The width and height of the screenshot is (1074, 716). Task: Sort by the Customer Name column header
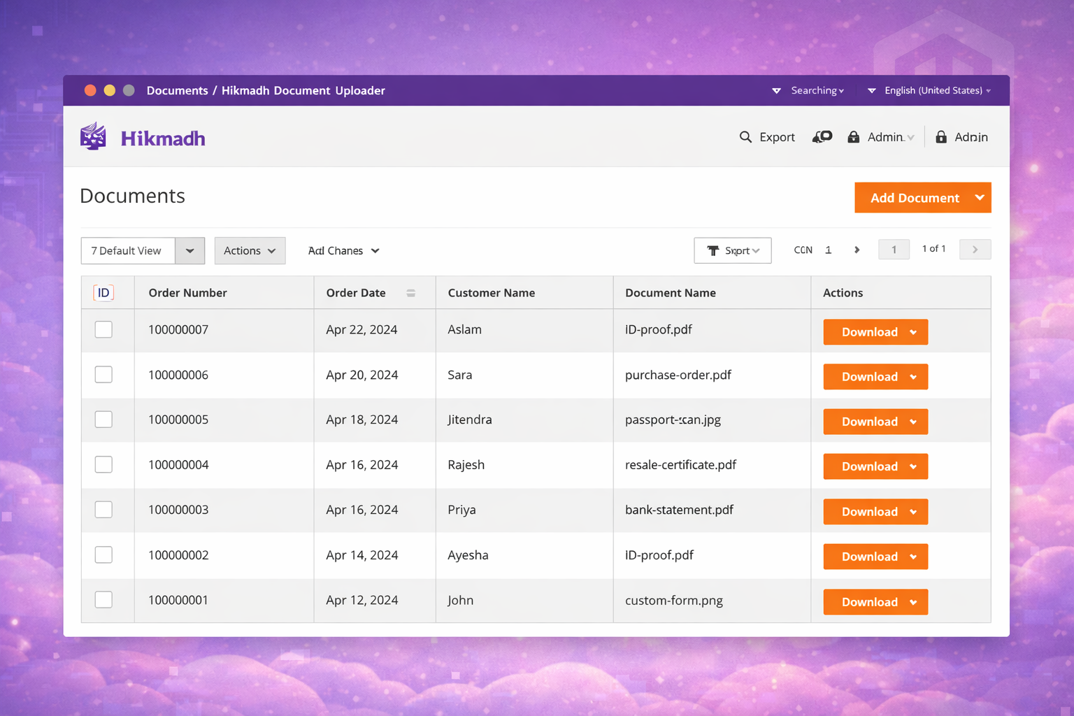click(491, 293)
